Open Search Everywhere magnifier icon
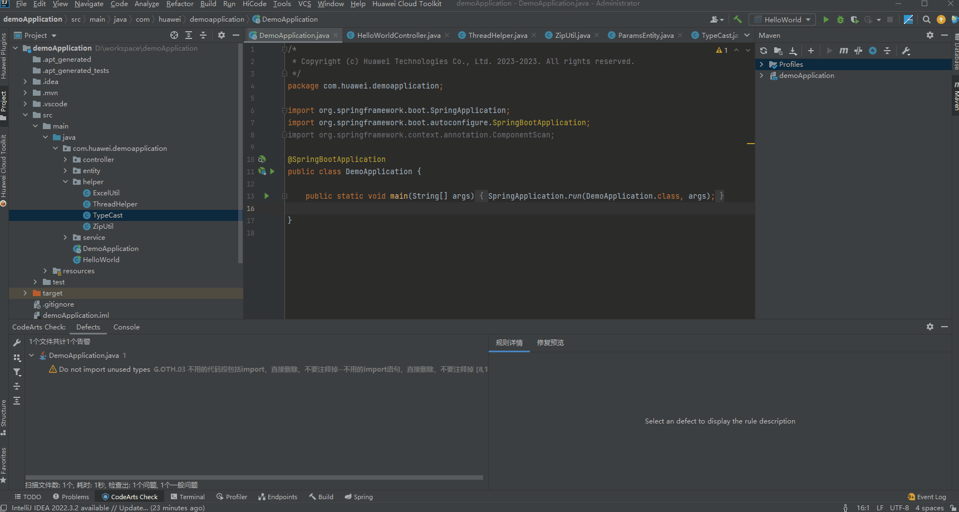 (926, 19)
